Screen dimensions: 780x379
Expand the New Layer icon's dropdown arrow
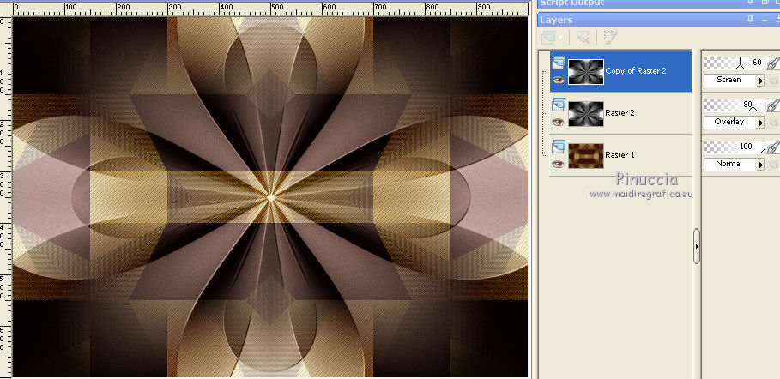point(561,38)
